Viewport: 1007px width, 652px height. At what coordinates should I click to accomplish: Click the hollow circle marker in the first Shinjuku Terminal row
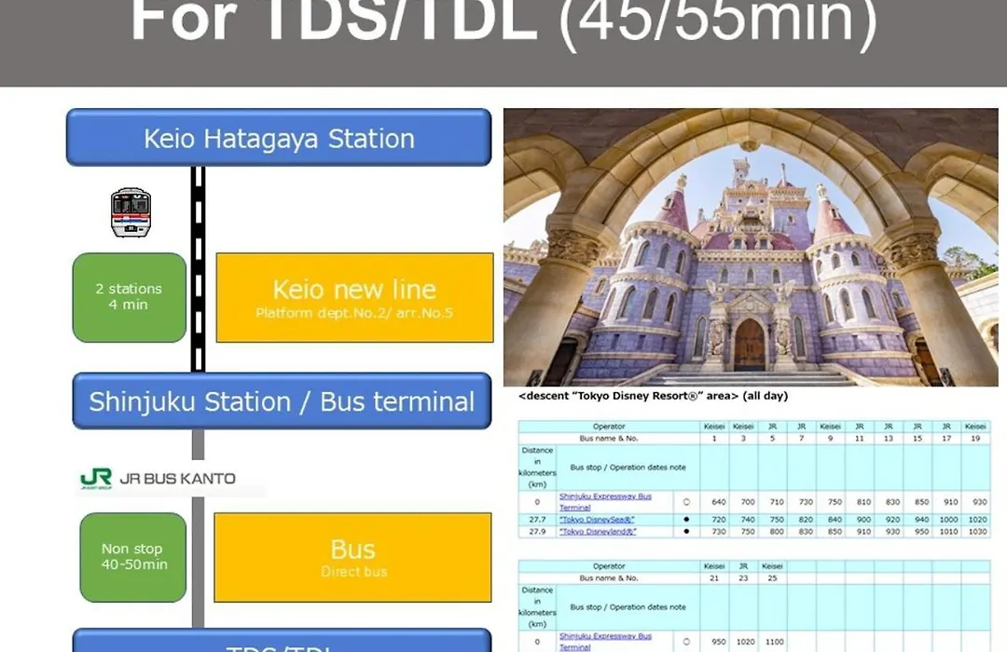coord(686,502)
